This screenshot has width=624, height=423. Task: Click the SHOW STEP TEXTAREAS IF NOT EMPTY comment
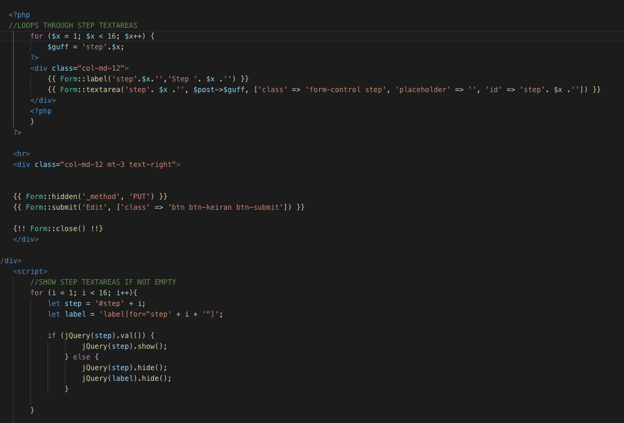[x=103, y=282]
